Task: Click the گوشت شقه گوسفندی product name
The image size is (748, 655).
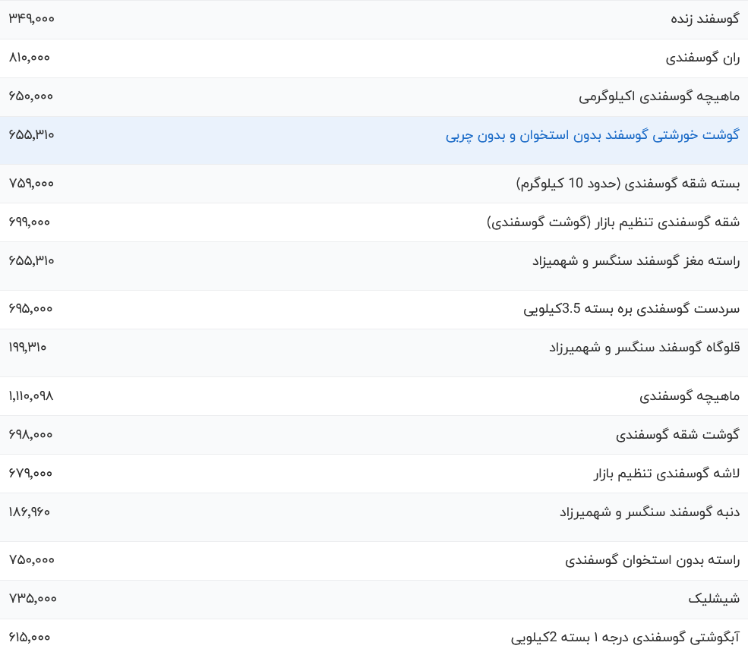Action: (677, 435)
